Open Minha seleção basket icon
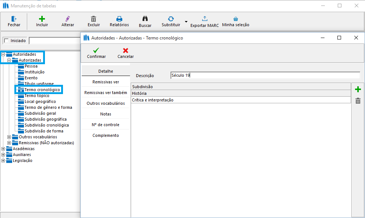 [236, 19]
